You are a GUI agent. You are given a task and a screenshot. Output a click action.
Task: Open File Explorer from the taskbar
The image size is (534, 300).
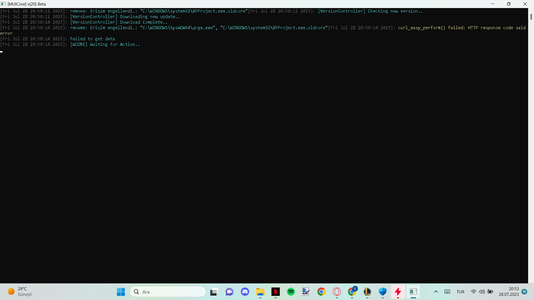pyautogui.click(x=260, y=292)
